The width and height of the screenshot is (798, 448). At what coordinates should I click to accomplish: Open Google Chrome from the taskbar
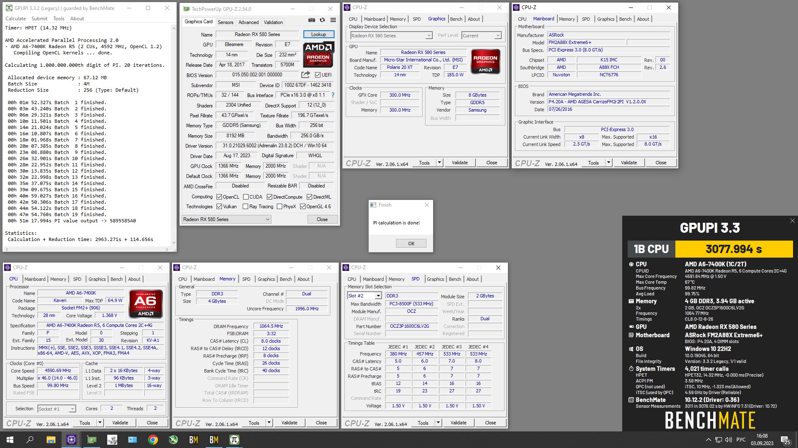click(153, 440)
